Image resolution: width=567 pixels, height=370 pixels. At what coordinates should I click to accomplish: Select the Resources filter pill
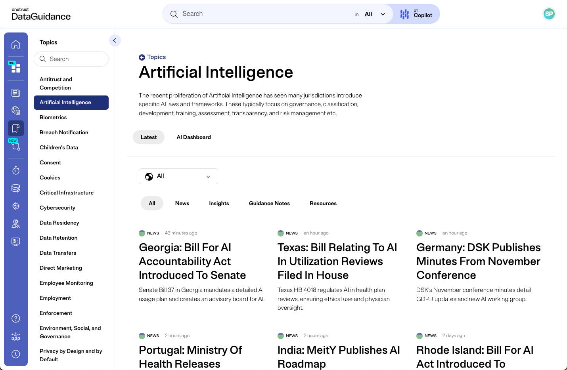(323, 203)
